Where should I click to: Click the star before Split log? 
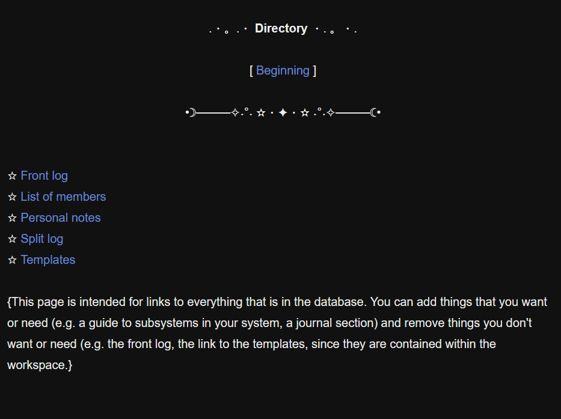pos(12,239)
